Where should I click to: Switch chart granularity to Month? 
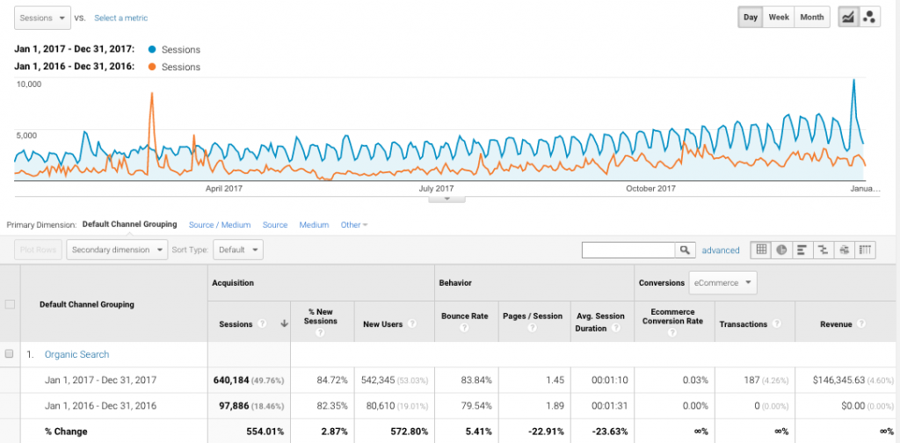tap(812, 18)
